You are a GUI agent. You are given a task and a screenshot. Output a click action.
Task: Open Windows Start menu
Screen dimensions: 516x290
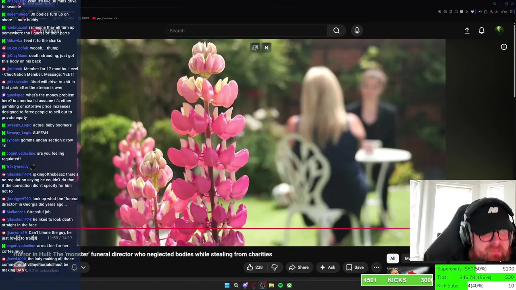pyautogui.click(x=227, y=285)
